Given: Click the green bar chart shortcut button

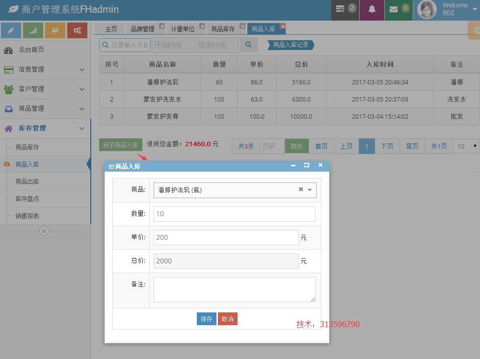Looking at the screenshot, I should pos(33,30).
